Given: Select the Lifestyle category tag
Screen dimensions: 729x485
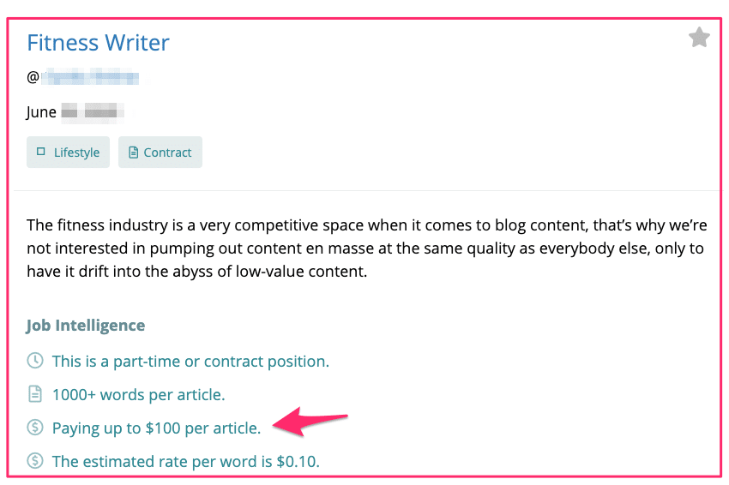Looking at the screenshot, I should 68,152.
